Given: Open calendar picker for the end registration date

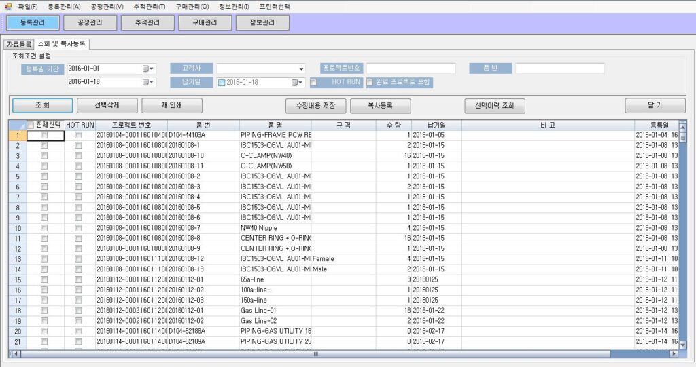Looking at the screenshot, I should (149, 82).
